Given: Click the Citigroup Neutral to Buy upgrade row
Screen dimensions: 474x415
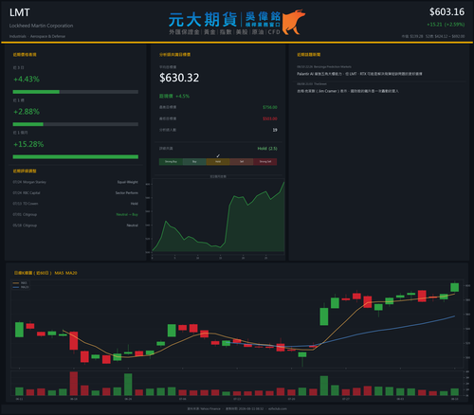Looking at the screenshot, I should pyautogui.click(x=75, y=214).
